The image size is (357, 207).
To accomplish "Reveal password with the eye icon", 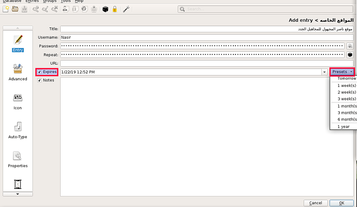I will point(350,46).
